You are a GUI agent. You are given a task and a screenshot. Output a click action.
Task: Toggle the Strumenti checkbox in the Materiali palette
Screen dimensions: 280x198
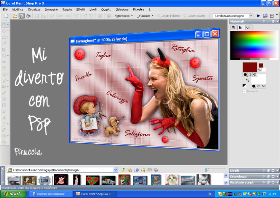tap(244, 91)
